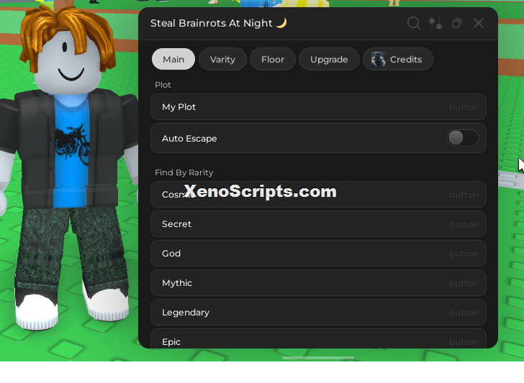
Task: Click the Epic rarity button
Action: coord(318,338)
